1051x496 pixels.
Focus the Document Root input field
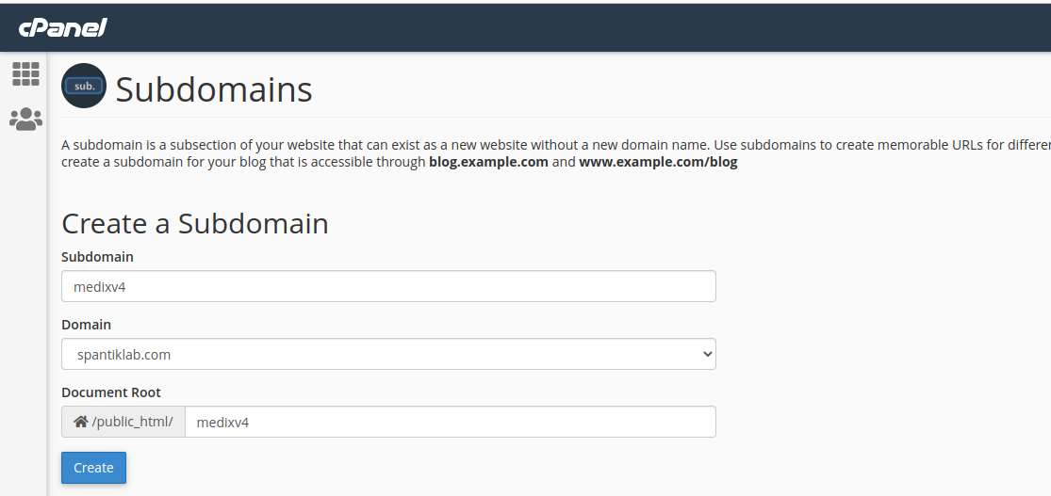click(x=451, y=423)
